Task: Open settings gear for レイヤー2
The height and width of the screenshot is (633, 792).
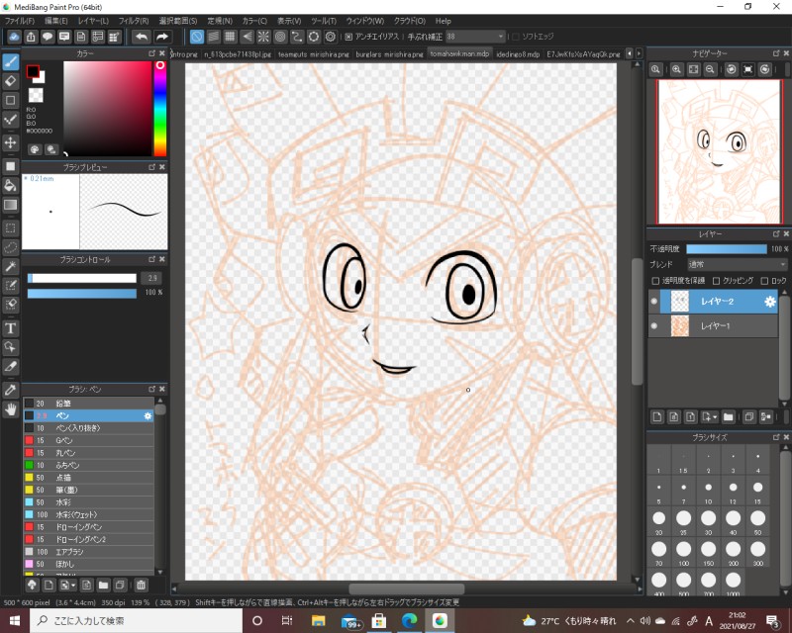Action: point(769,301)
